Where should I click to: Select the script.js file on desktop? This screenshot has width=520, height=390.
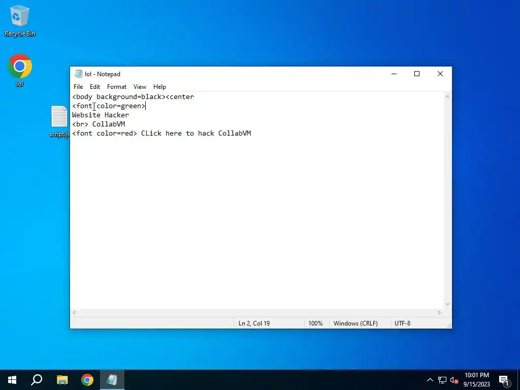coord(59,121)
